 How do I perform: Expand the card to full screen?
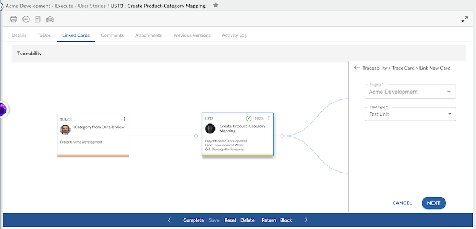[x=464, y=19]
